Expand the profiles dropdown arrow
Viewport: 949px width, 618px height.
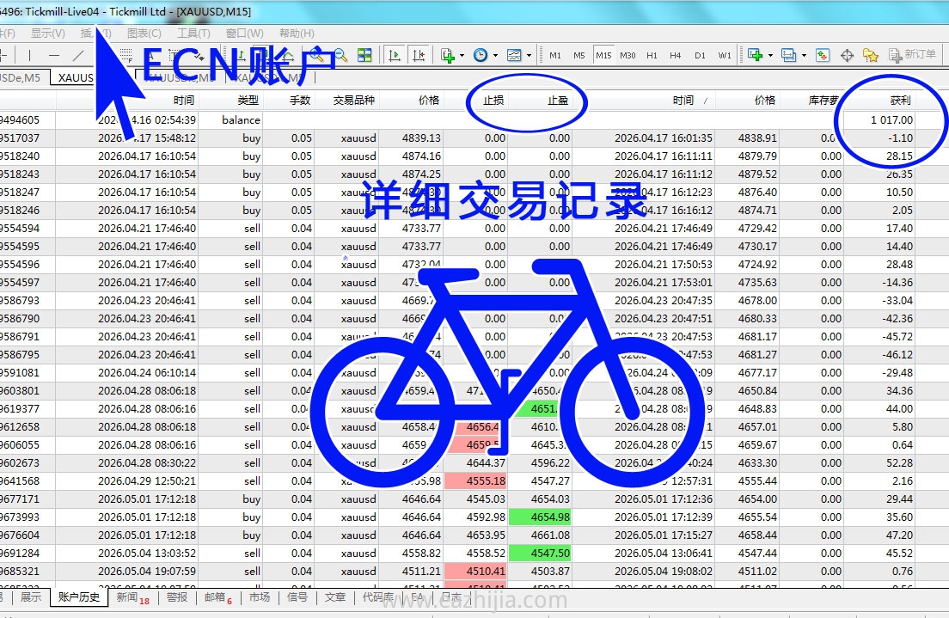tap(804, 55)
